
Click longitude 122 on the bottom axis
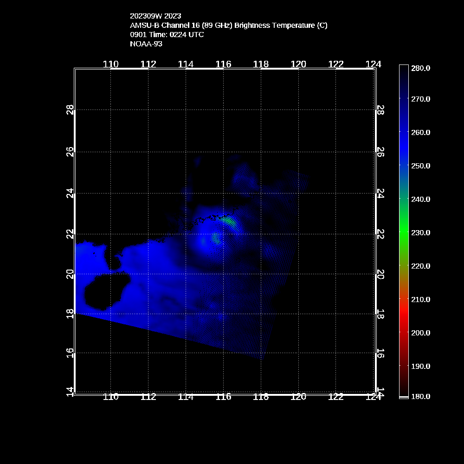click(x=336, y=397)
